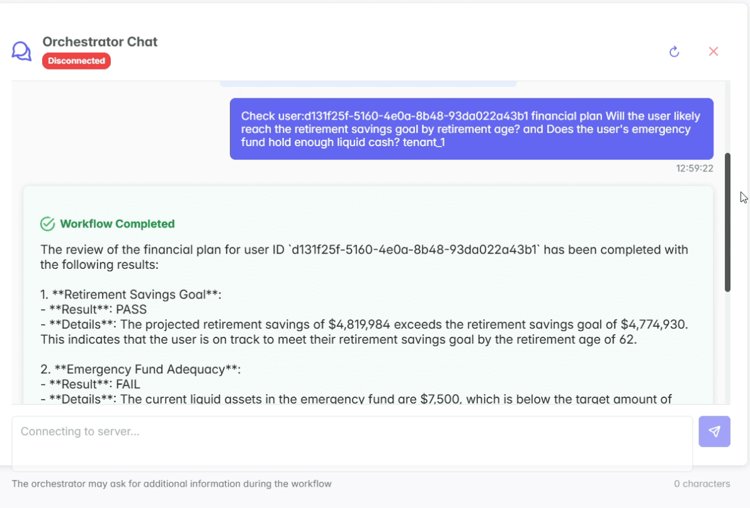Click the projected retirement savings details text
Viewport: 750px width, 508px height.
coord(364,332)
